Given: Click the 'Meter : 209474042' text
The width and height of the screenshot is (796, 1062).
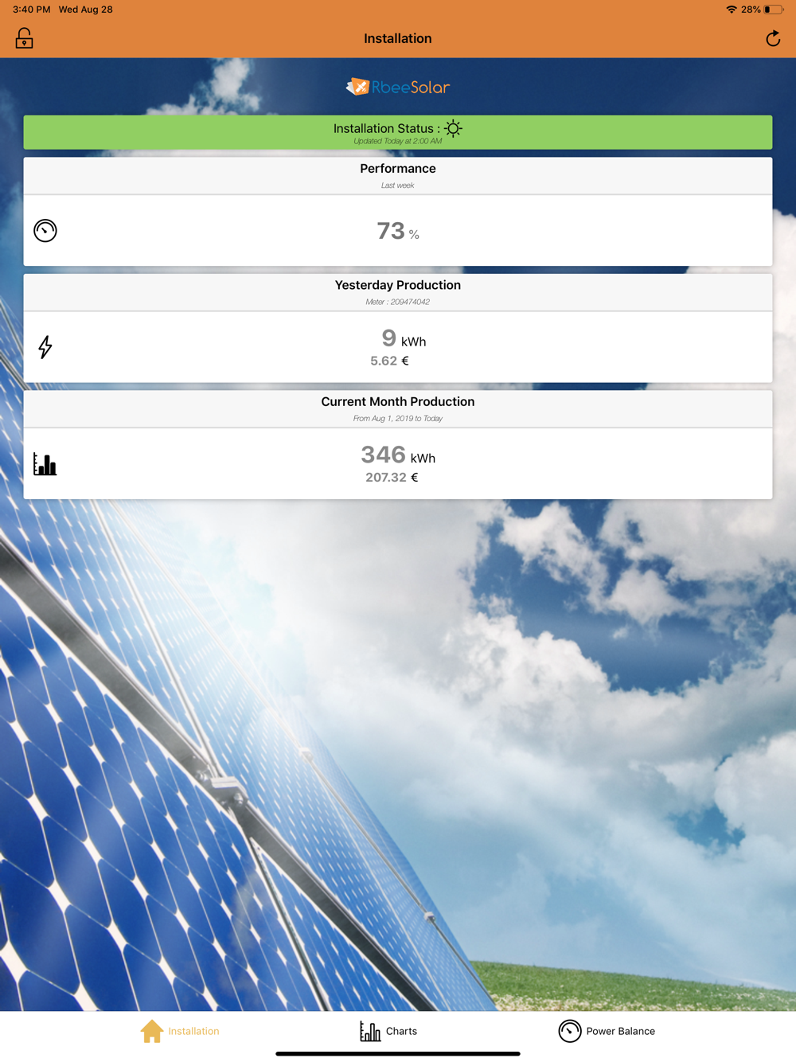Looking at the screenshot, I should point(397,302).
